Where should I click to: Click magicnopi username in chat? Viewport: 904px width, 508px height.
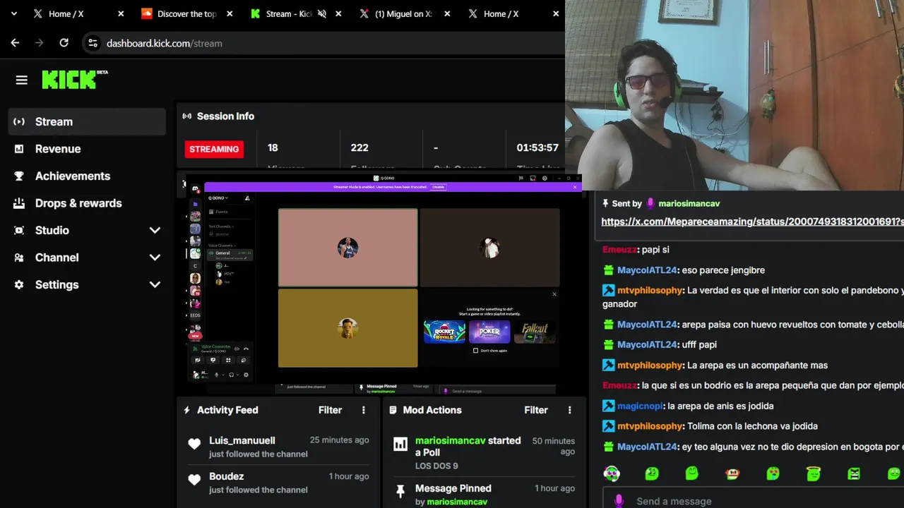(x=640, y=406)
